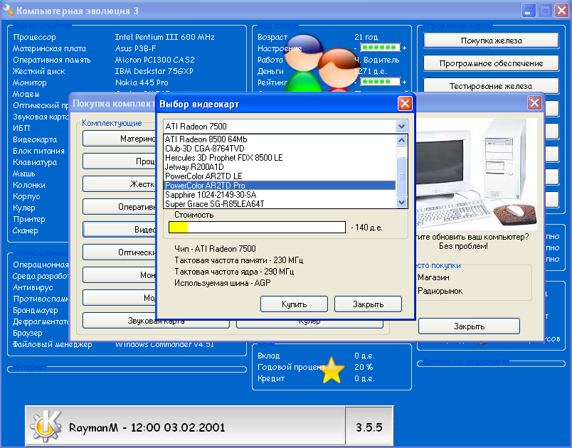Image resolution: width=572 pixels, height=448 pixels.
Task: Click the Видеокарта label in computer panel
Action: point(35,139)
